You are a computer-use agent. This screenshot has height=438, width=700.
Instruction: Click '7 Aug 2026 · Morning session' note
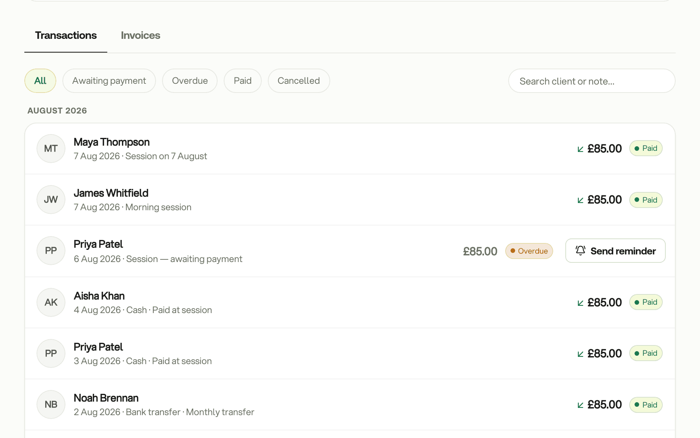pyautogui.click(x=132, y=207)
